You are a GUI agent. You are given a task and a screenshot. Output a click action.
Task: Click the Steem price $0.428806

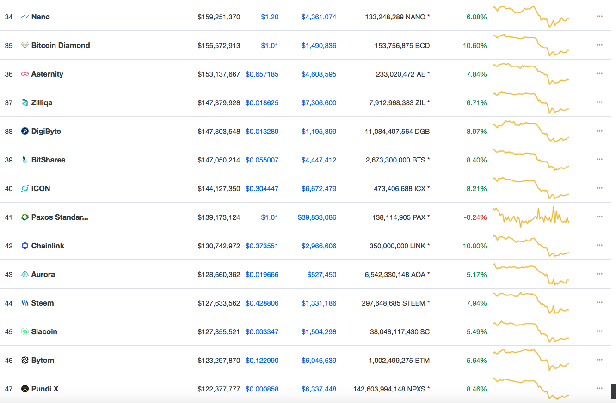(x=262, y=303)
